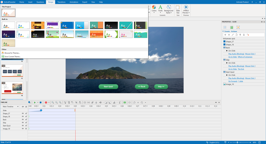Open the Animations tab
This screenshot has height=144, width=266.
click(x=74, y=2)
